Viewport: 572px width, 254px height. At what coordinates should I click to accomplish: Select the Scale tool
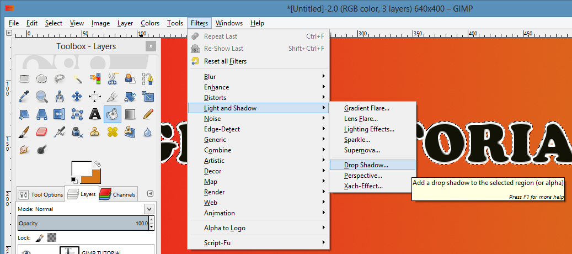[x=148, y=96]
